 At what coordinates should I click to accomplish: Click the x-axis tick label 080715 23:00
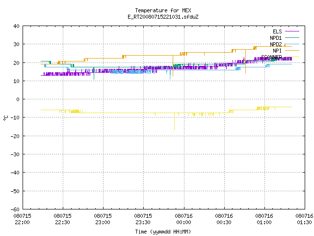pos(103,219)
